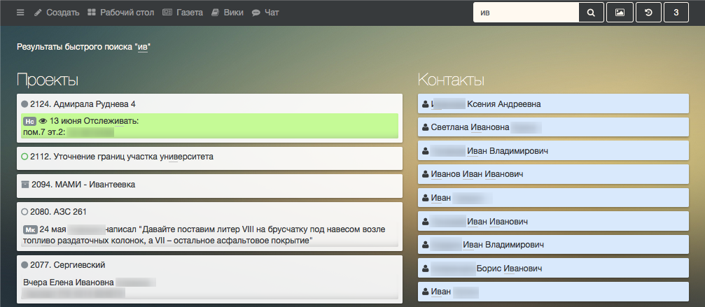Screen dimensions: 705x307
Task: Open contact Светлана Ивановна
Action: [553, 127]
